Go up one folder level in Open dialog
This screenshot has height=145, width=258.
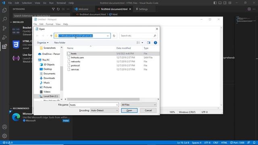pos(51,36)
